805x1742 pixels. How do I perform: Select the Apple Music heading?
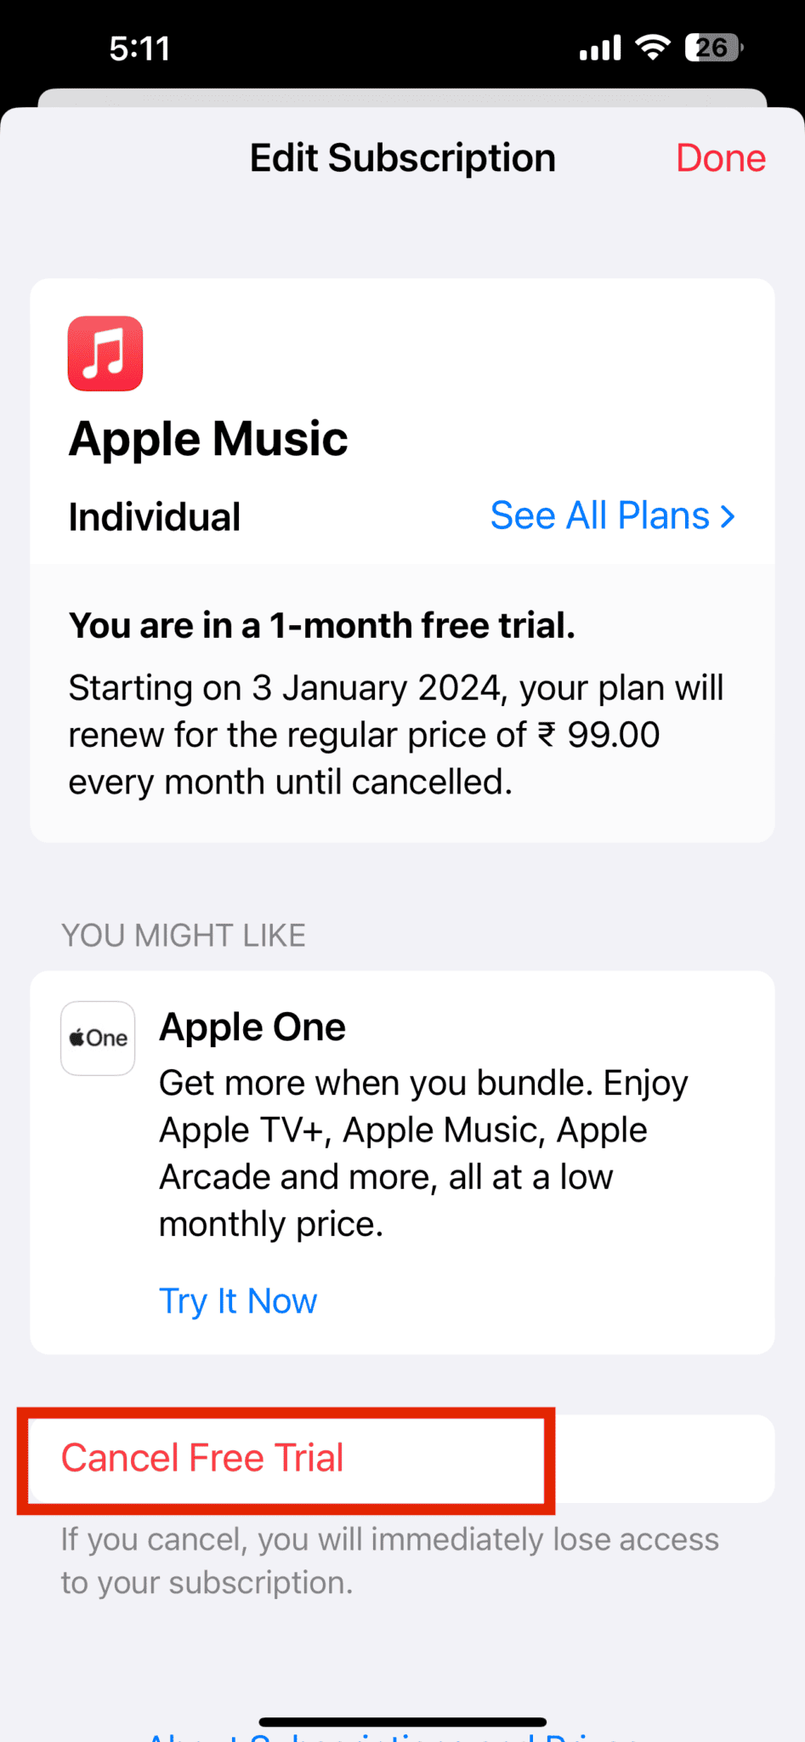208,439
